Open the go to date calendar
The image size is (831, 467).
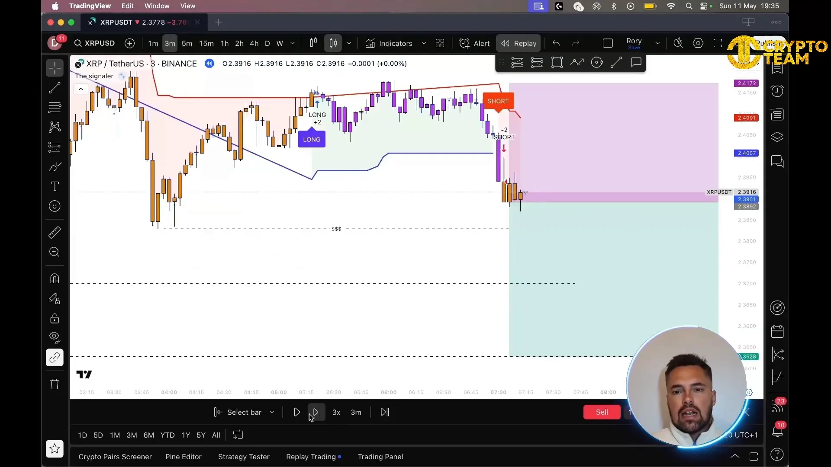[238, 435]
